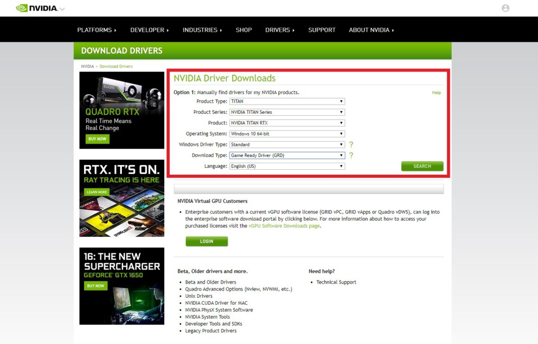The height and width of the screenshot is (344, 538).
Task: Click the Download Type help question mark
Action: click(x=351, y=155)
